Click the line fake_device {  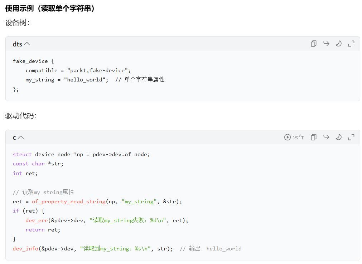[x=33, y=61]
